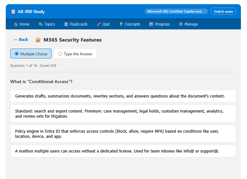Click the Manage gear icon

point(181,24)
